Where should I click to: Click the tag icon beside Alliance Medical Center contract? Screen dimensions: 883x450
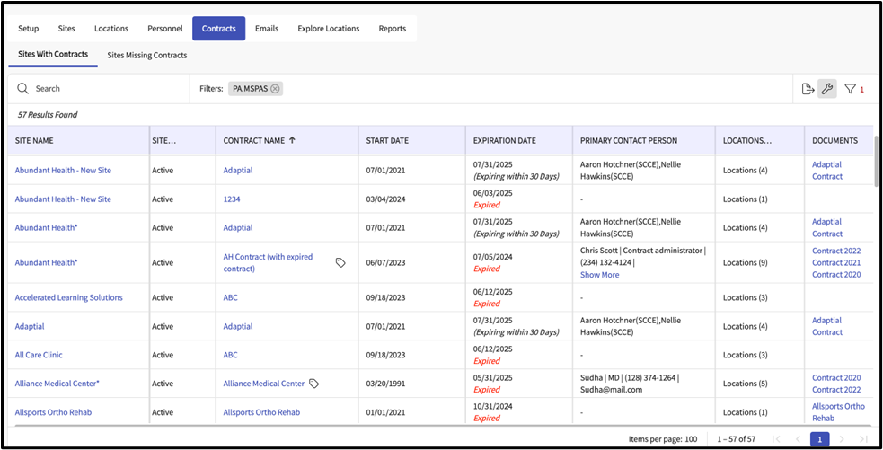(314, 384)
